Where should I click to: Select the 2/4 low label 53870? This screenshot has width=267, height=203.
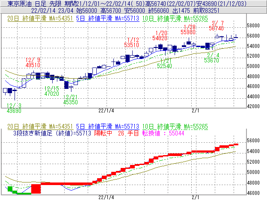(212, 61)
